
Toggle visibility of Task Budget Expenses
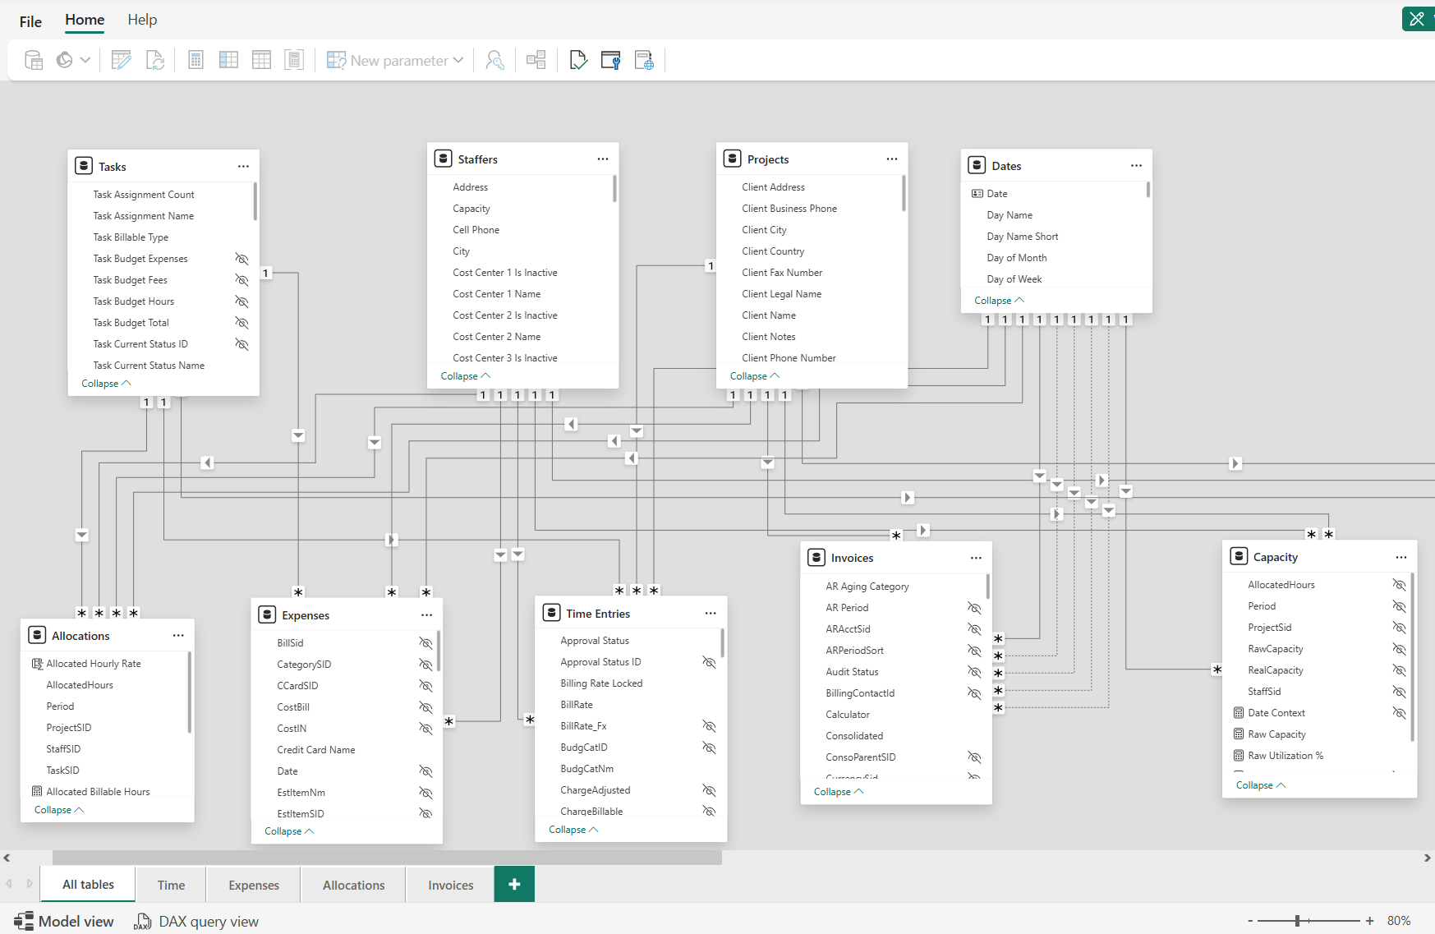click(241, 259)
